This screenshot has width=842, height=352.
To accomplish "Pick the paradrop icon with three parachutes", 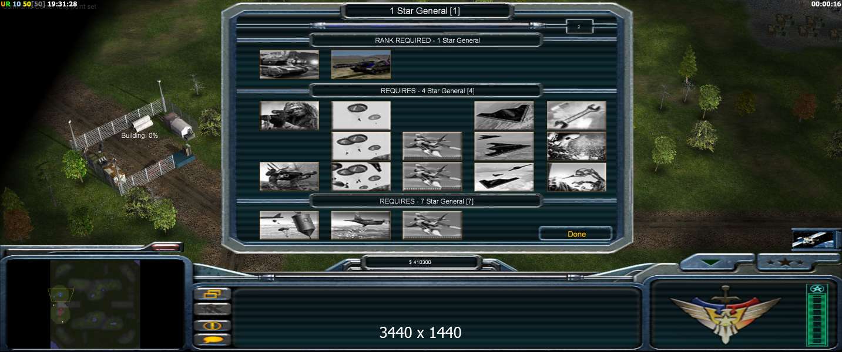I will [x=361, y=146].
